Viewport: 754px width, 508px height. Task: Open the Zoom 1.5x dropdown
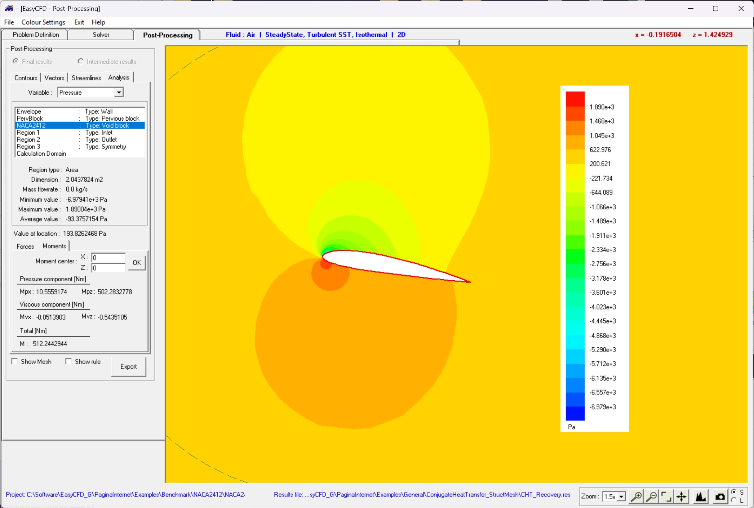[621, 496]
